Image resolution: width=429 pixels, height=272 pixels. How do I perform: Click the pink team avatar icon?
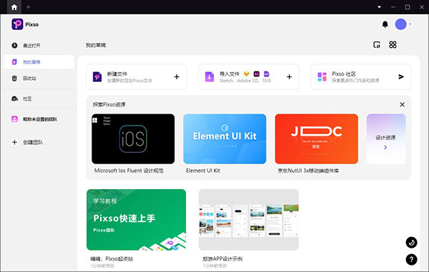[14, 119]
